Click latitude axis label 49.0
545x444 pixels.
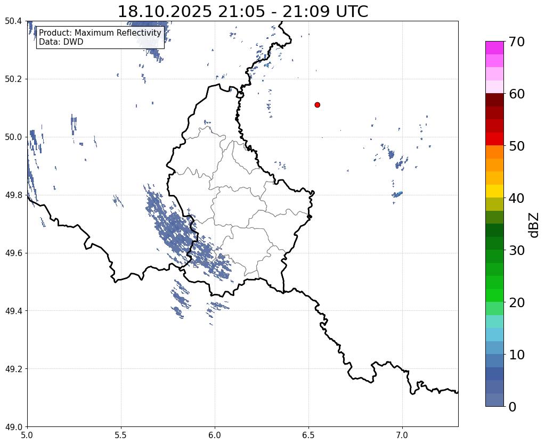click(x=13, y=426)
